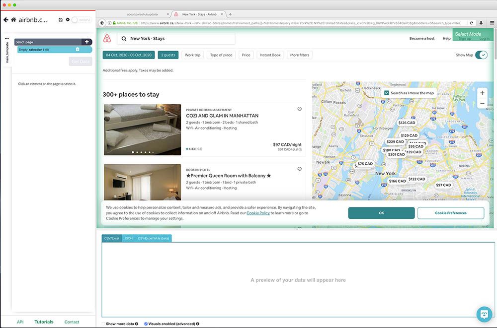497x328 pixels.
Task: Open the Instant Book filter
Action: click(270, 55)
